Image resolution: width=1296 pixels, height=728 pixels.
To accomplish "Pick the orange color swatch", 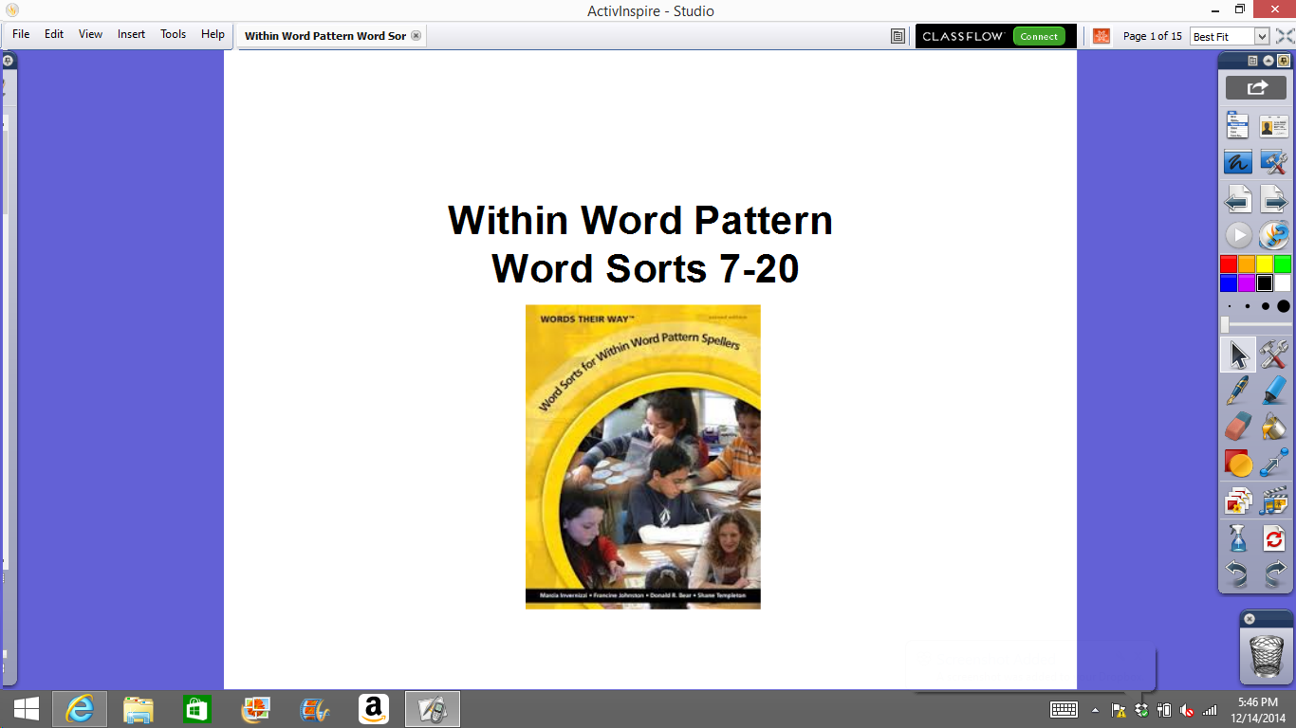I will (1247, 264).
